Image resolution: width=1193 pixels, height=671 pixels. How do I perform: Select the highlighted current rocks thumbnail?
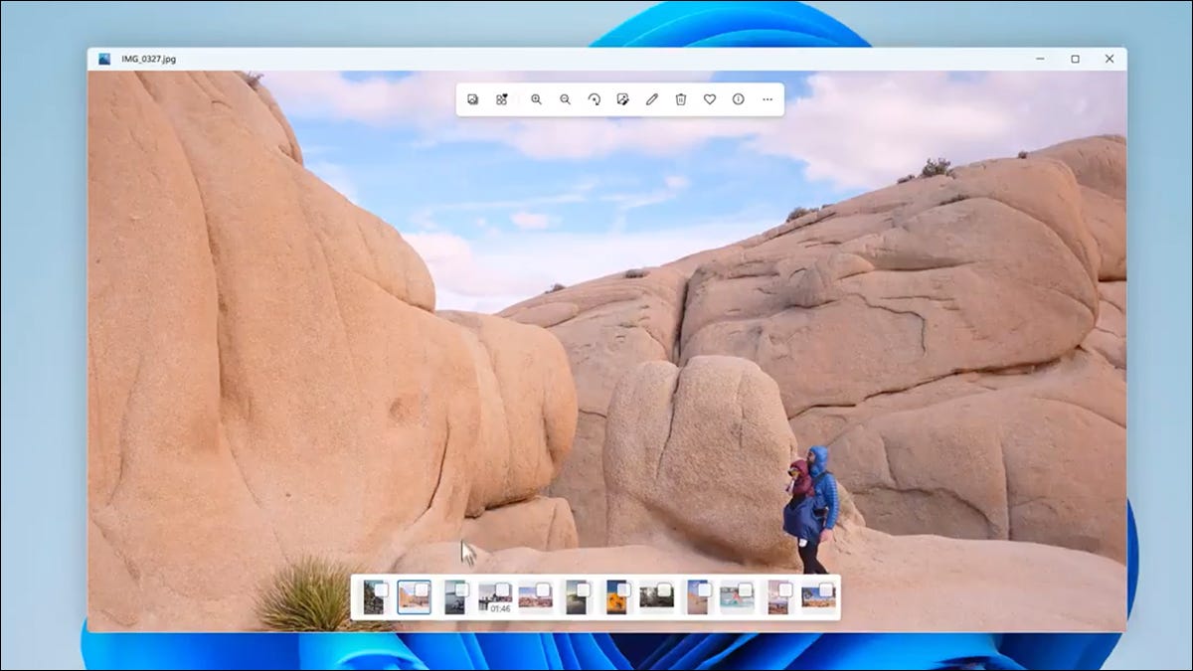414,597
